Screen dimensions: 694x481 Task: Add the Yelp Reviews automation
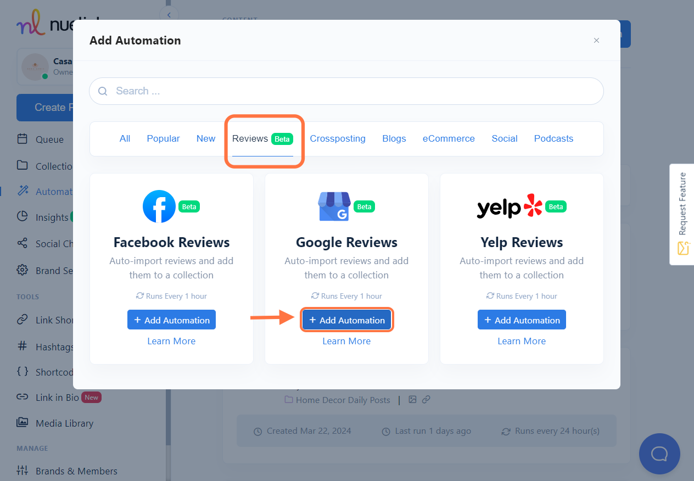[522, 320]
